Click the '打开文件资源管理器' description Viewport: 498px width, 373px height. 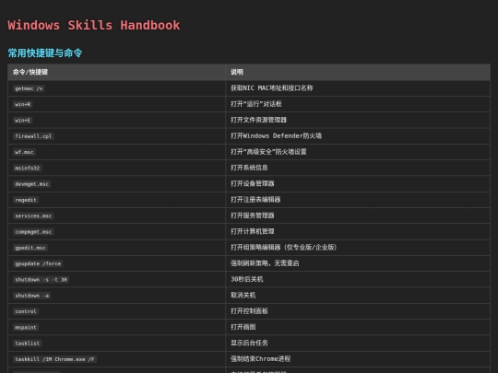click(258, 120)
